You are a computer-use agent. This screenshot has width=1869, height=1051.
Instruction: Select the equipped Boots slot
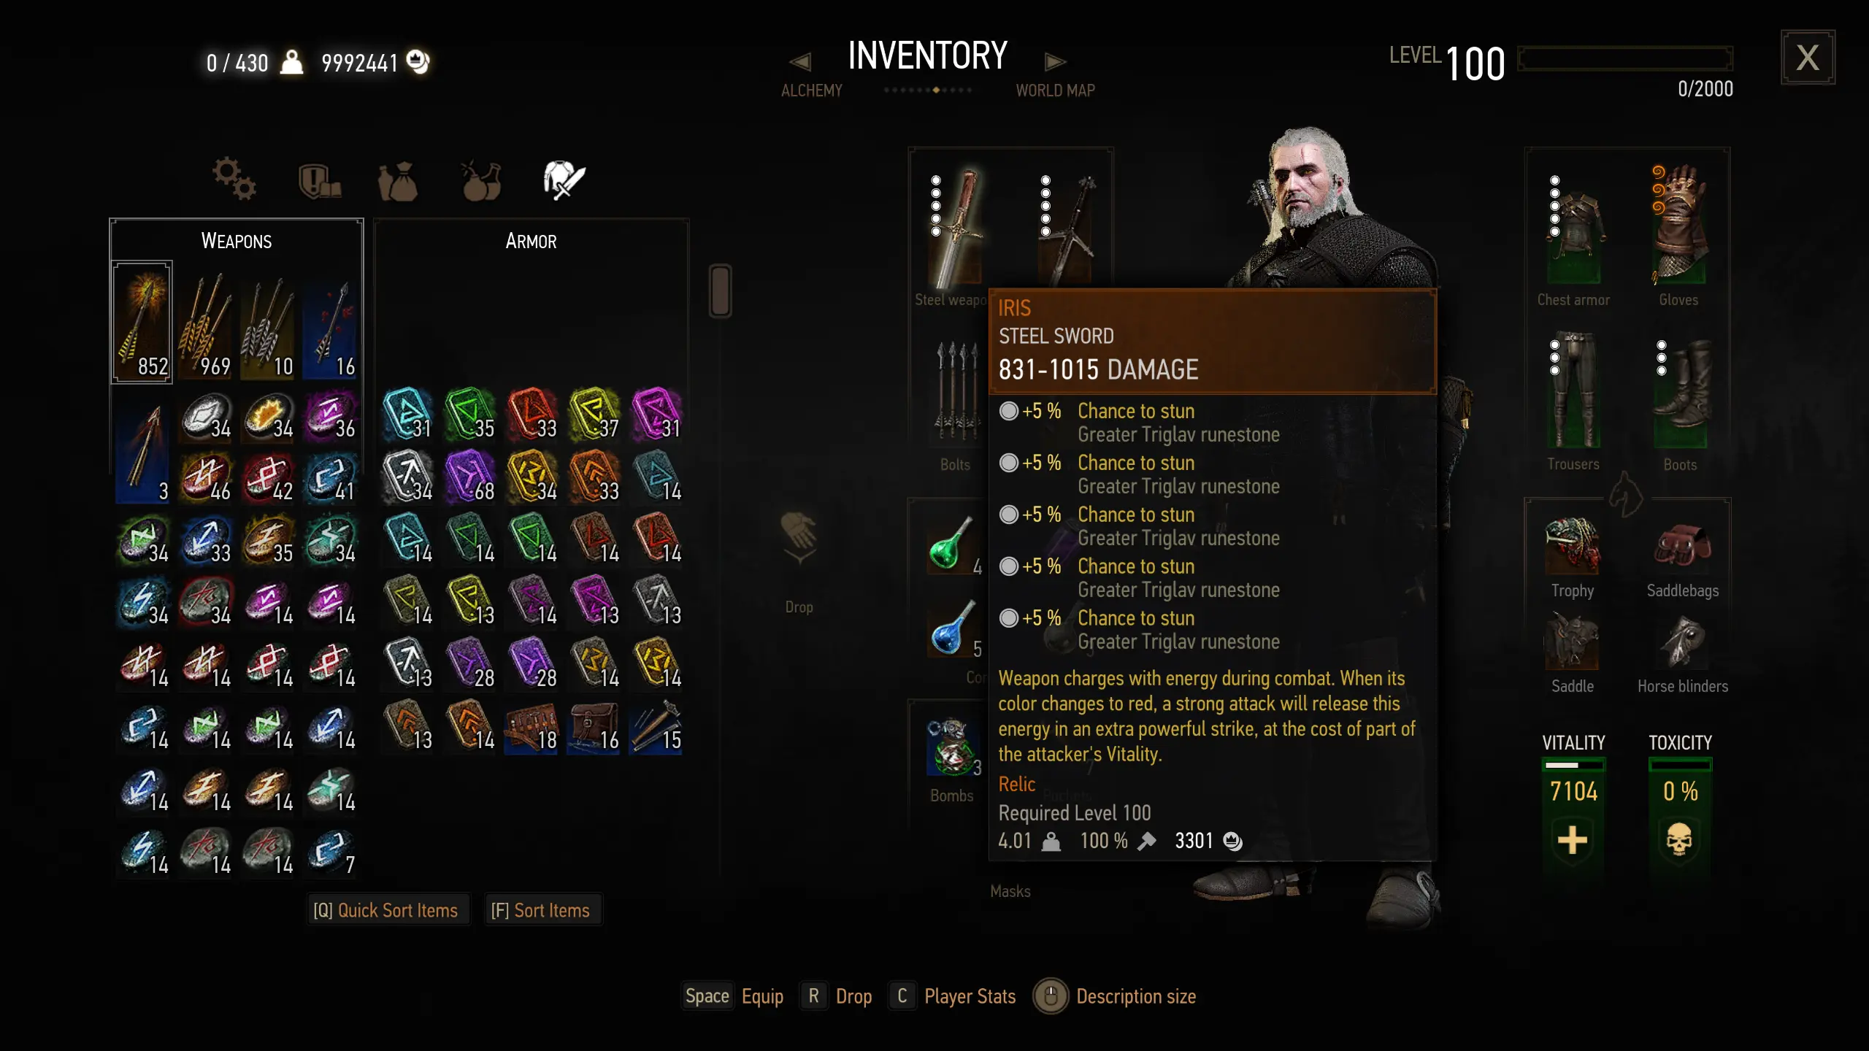coord(1680,392)
